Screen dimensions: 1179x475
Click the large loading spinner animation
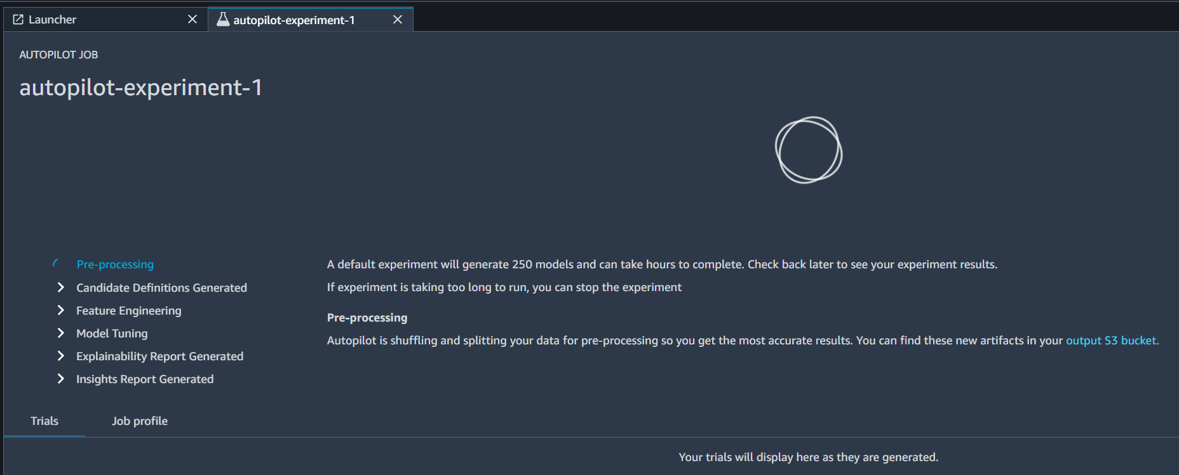809,150
